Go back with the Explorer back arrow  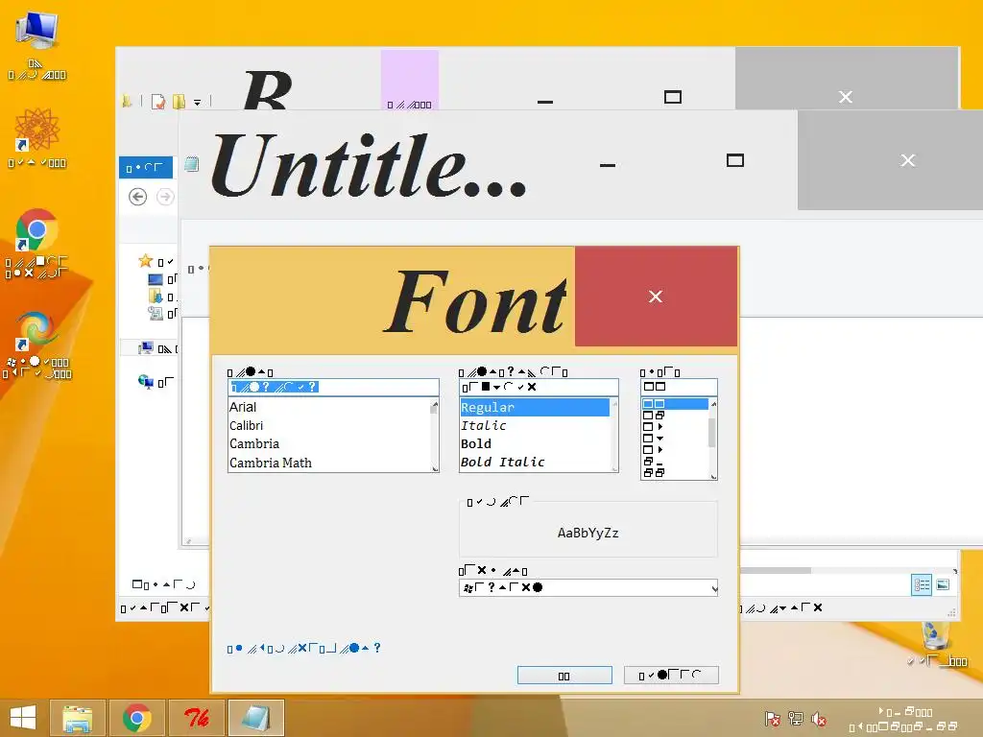pos(138,197)
